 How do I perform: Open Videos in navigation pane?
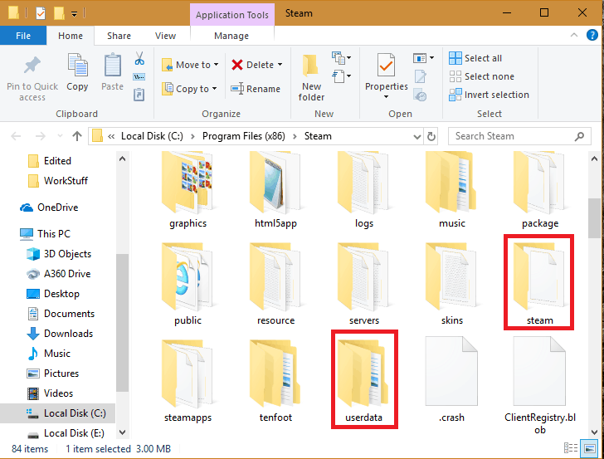click(50, 393)
